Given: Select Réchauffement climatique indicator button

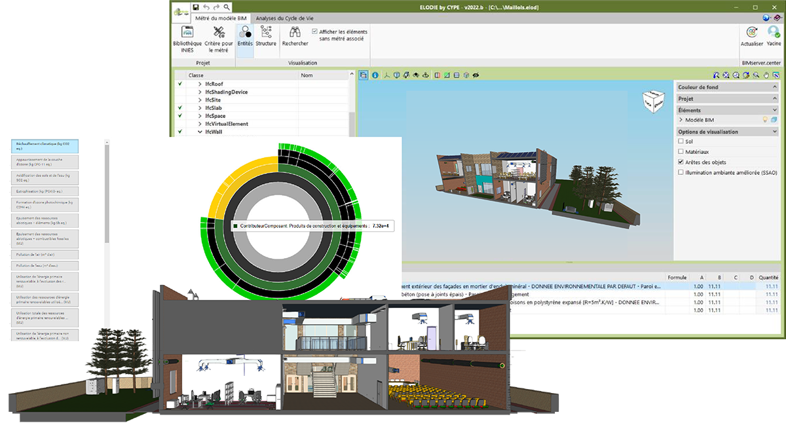Looking at the screenshot, I should [45, 146].
